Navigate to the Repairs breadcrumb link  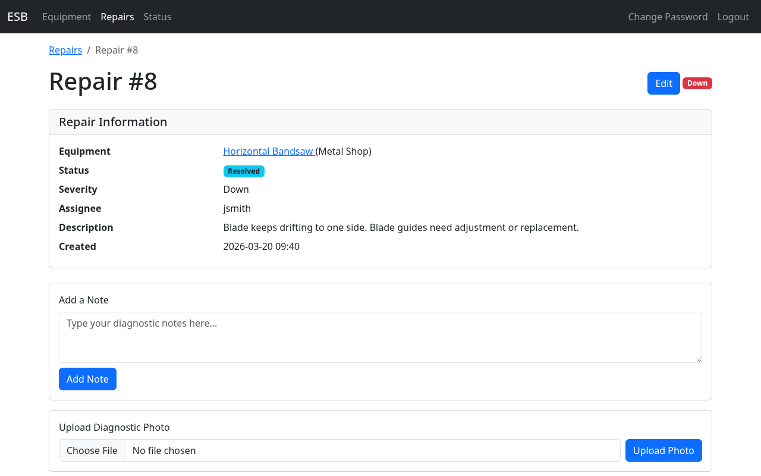pyautogui.click(x=65, y=50)
